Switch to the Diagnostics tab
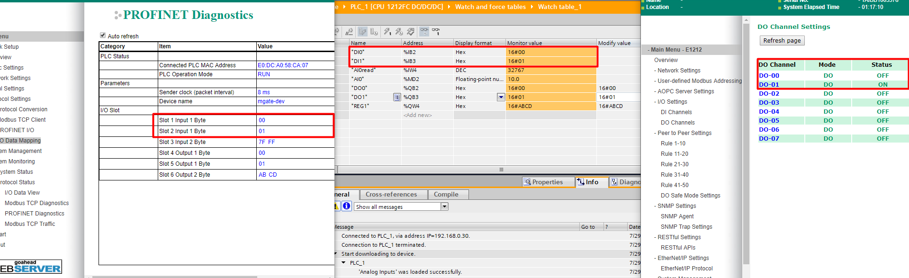909x278 pixels. click(x=625, y=182)
